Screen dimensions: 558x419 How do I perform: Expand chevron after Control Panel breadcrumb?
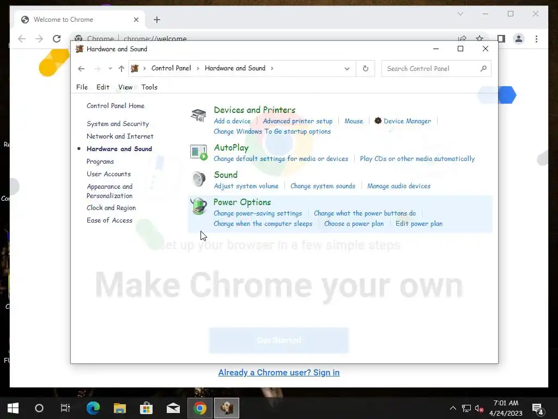coord(198,68)
